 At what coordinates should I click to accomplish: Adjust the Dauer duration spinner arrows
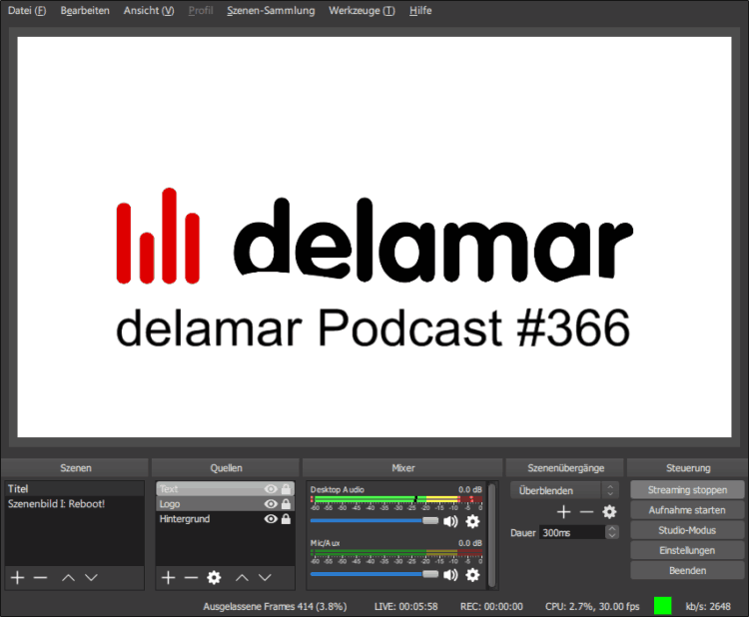(x=612, y=532)
